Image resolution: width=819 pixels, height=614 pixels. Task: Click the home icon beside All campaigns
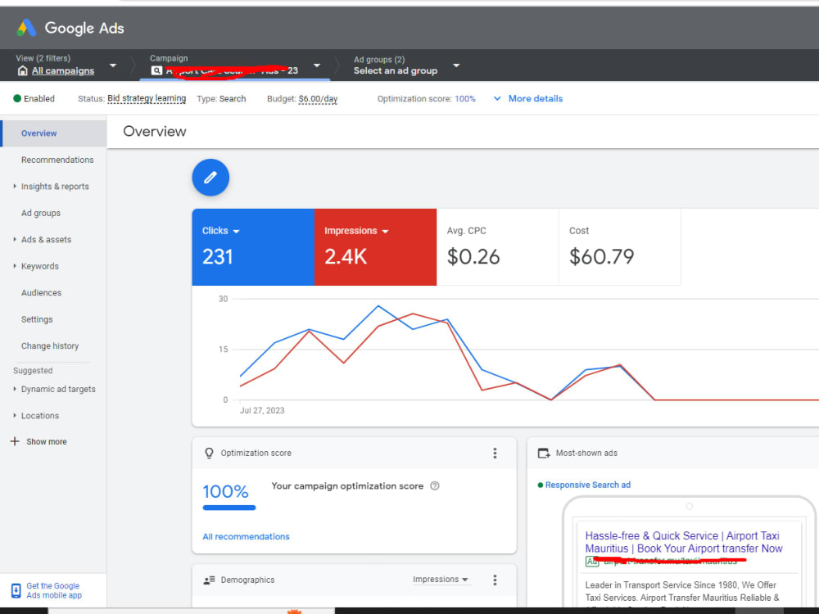(x=22, y=70)
